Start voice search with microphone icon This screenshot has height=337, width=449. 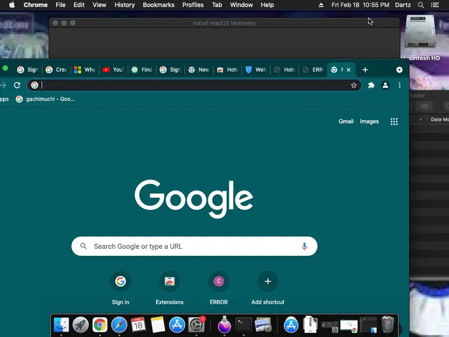304,246
